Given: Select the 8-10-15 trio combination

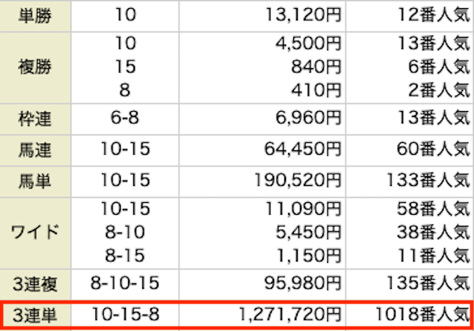Looking at the screenshot, I should point(125,284).
